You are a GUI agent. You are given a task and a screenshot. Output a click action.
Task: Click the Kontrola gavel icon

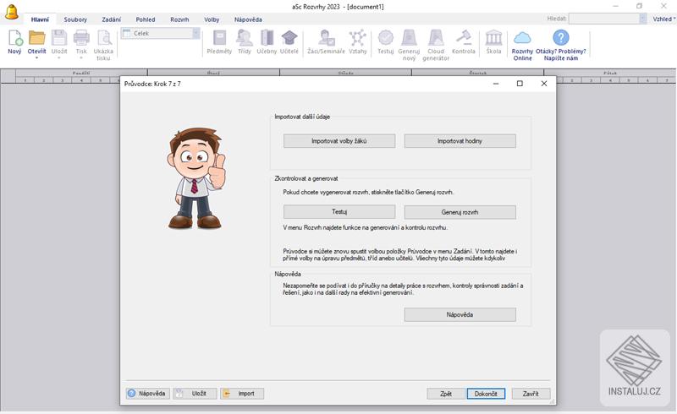[x=464, y=38]
